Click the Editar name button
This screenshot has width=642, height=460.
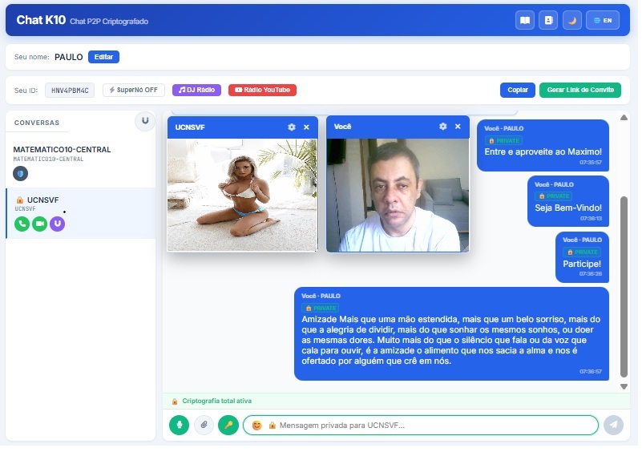[103, 57]
